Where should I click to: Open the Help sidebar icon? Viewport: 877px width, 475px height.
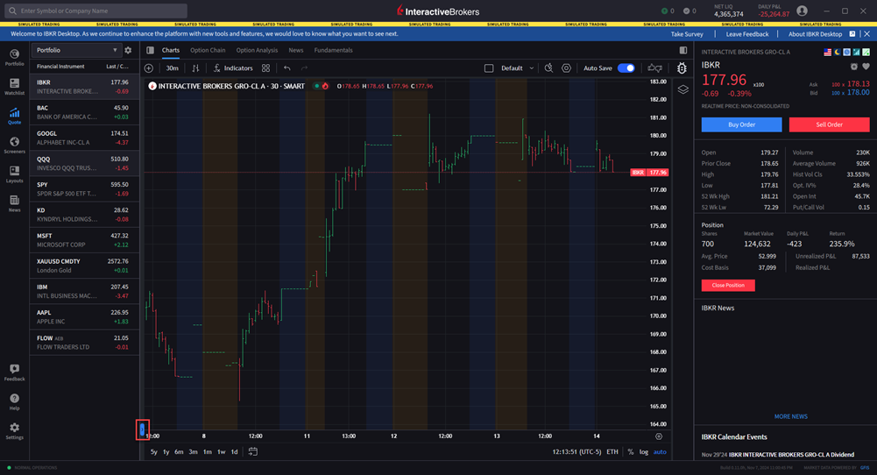point(15,401)
